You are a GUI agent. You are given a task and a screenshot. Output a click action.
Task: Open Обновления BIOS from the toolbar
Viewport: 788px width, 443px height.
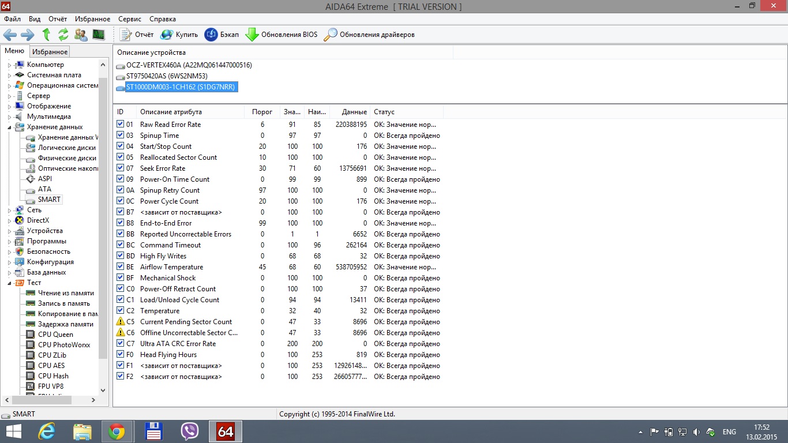pyautogui.click(x=282, y=35)
